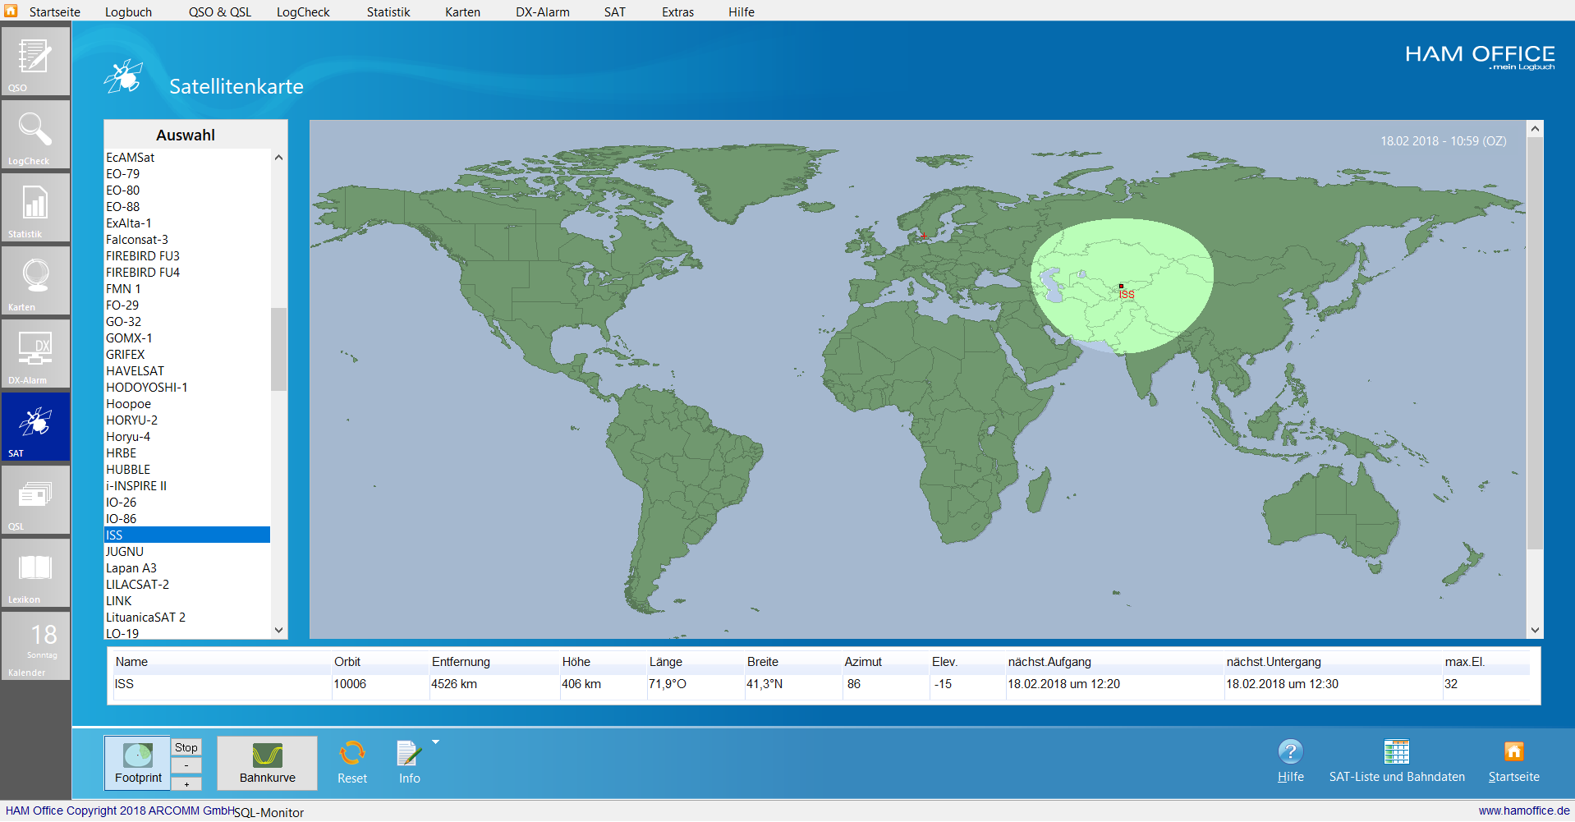Screen dimensions: 1575x822
Task: Toggle the Footprint display button
Action: [138, 763]
